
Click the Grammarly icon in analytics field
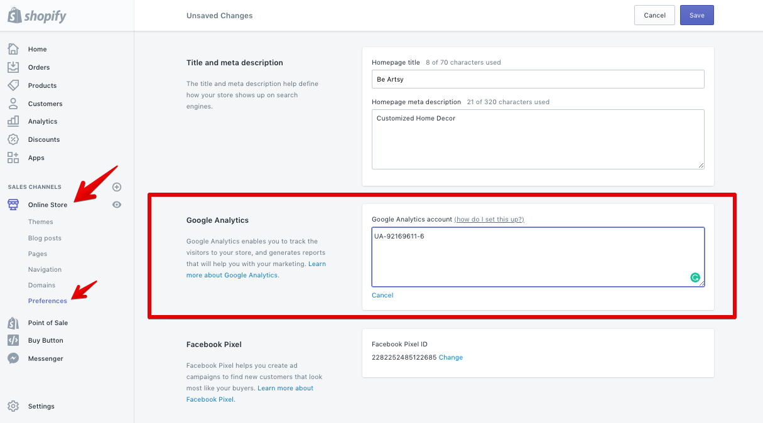point(695,277)
